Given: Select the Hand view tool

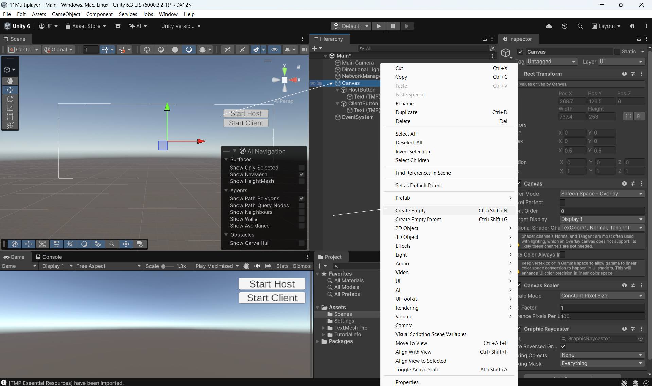Looking at the screenshot, I should 10,81.
